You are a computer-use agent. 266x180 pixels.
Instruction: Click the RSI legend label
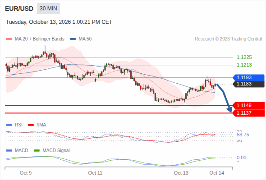[18, 125]
